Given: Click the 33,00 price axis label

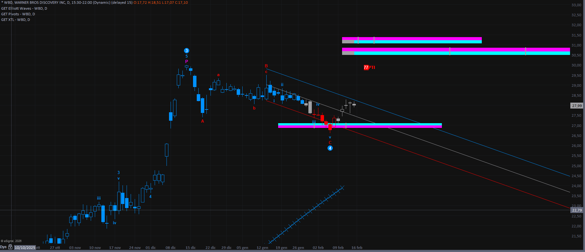Looking at the screenshot, I should point(576,5).
